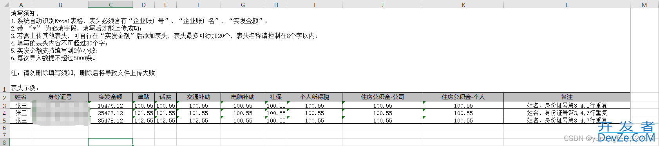Click the 住房公积金-公司 header cell
659x146 pixels.
click(382, 97)
